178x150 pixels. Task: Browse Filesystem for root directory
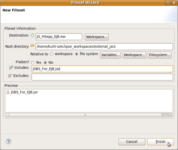tap(160, 55)
